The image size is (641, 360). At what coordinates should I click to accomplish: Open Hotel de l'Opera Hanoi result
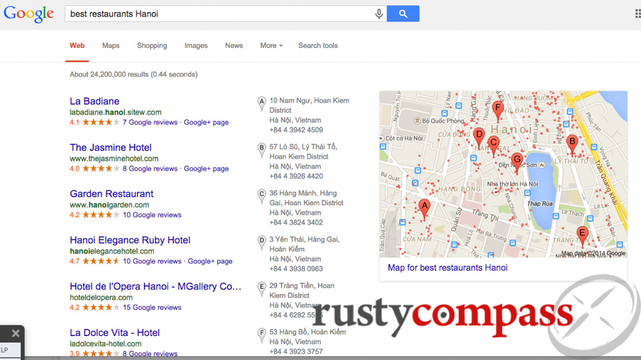(156, 287)
